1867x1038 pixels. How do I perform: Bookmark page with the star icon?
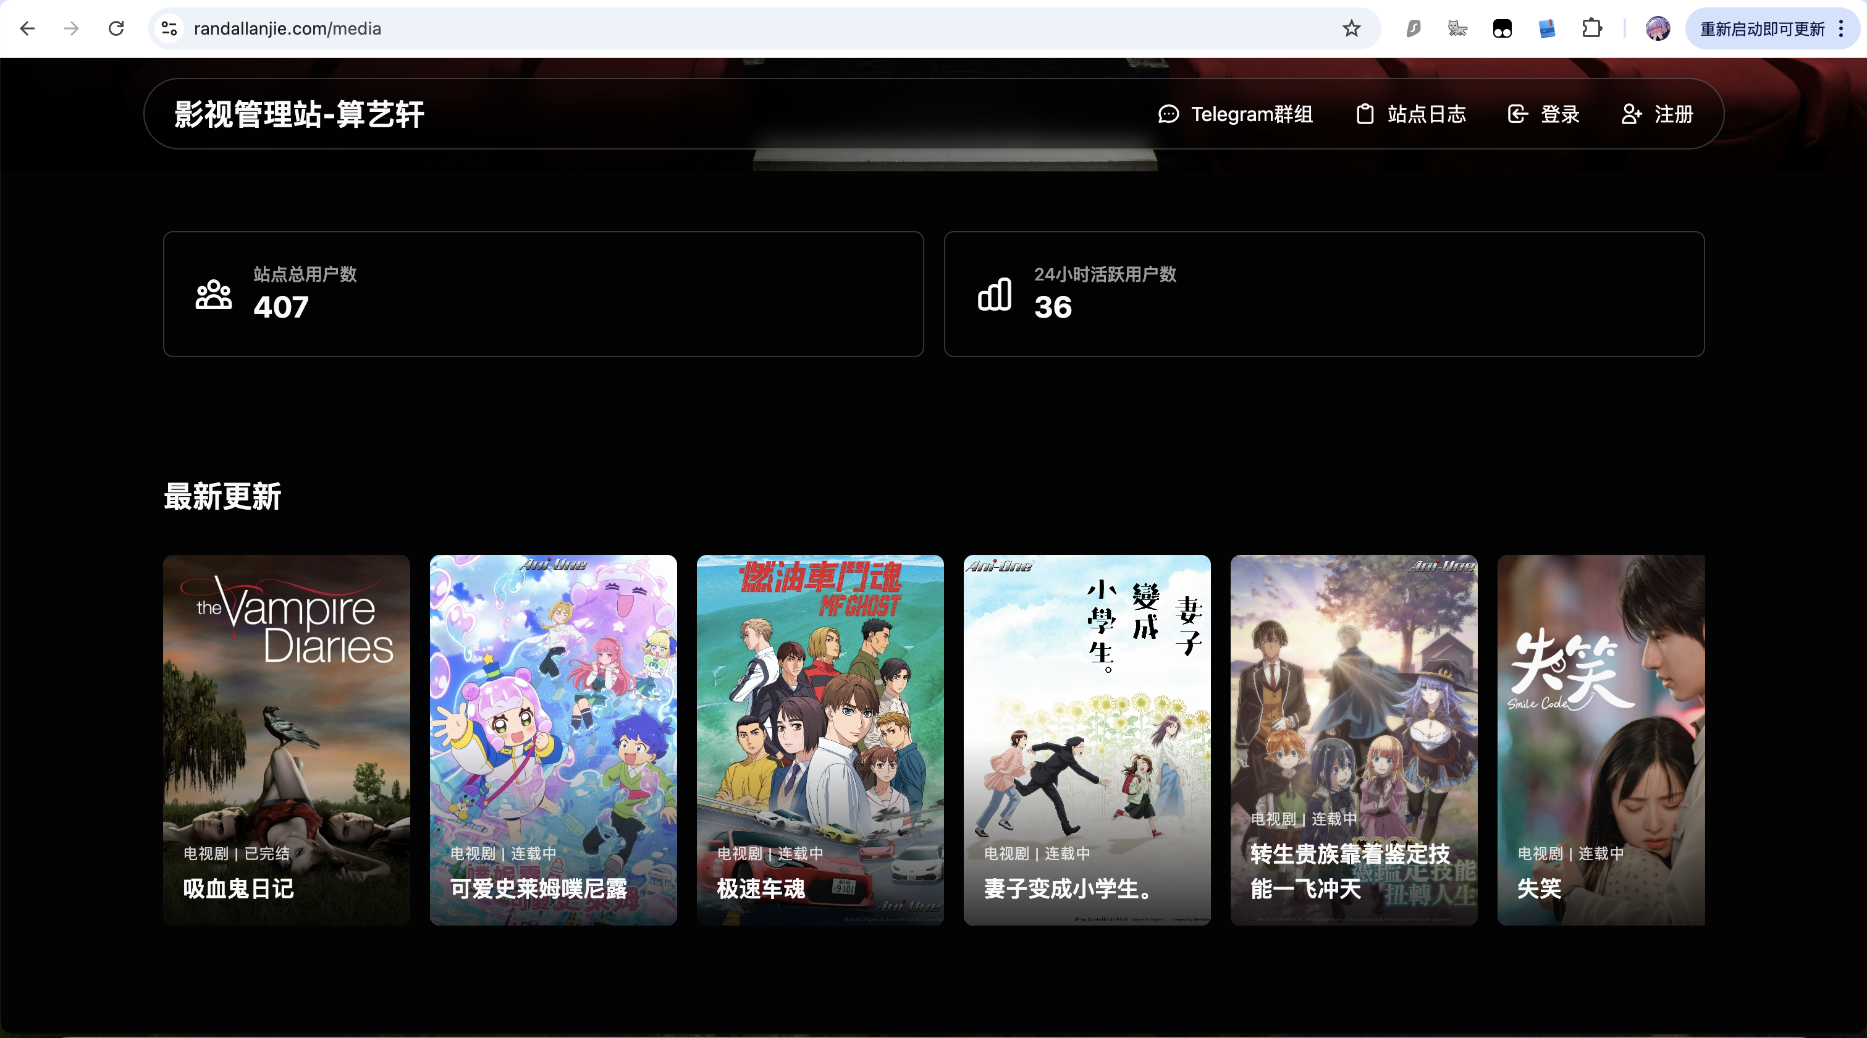[x=1352, y=28]
